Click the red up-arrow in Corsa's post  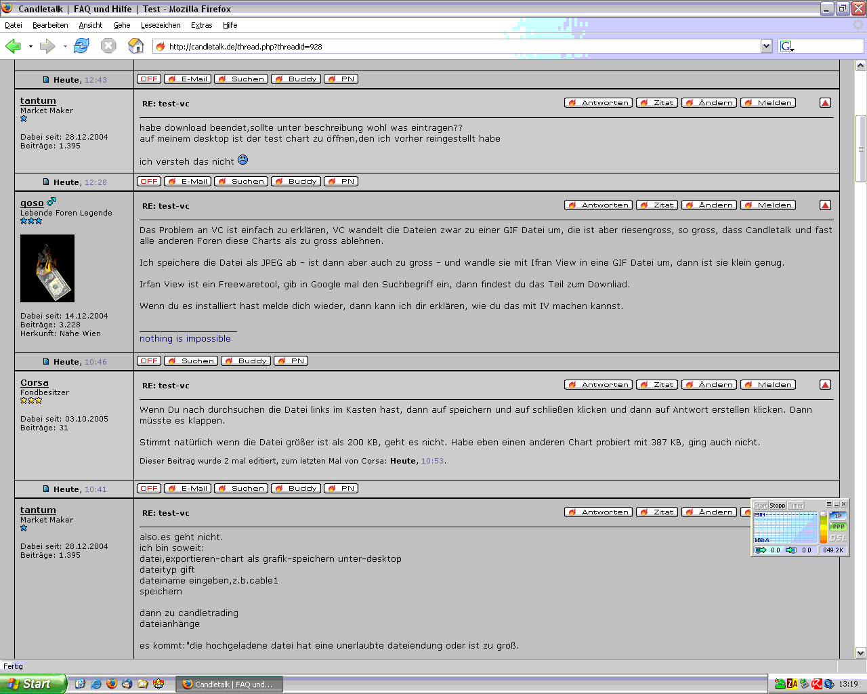pyautogui.click(x=825, y=385)
